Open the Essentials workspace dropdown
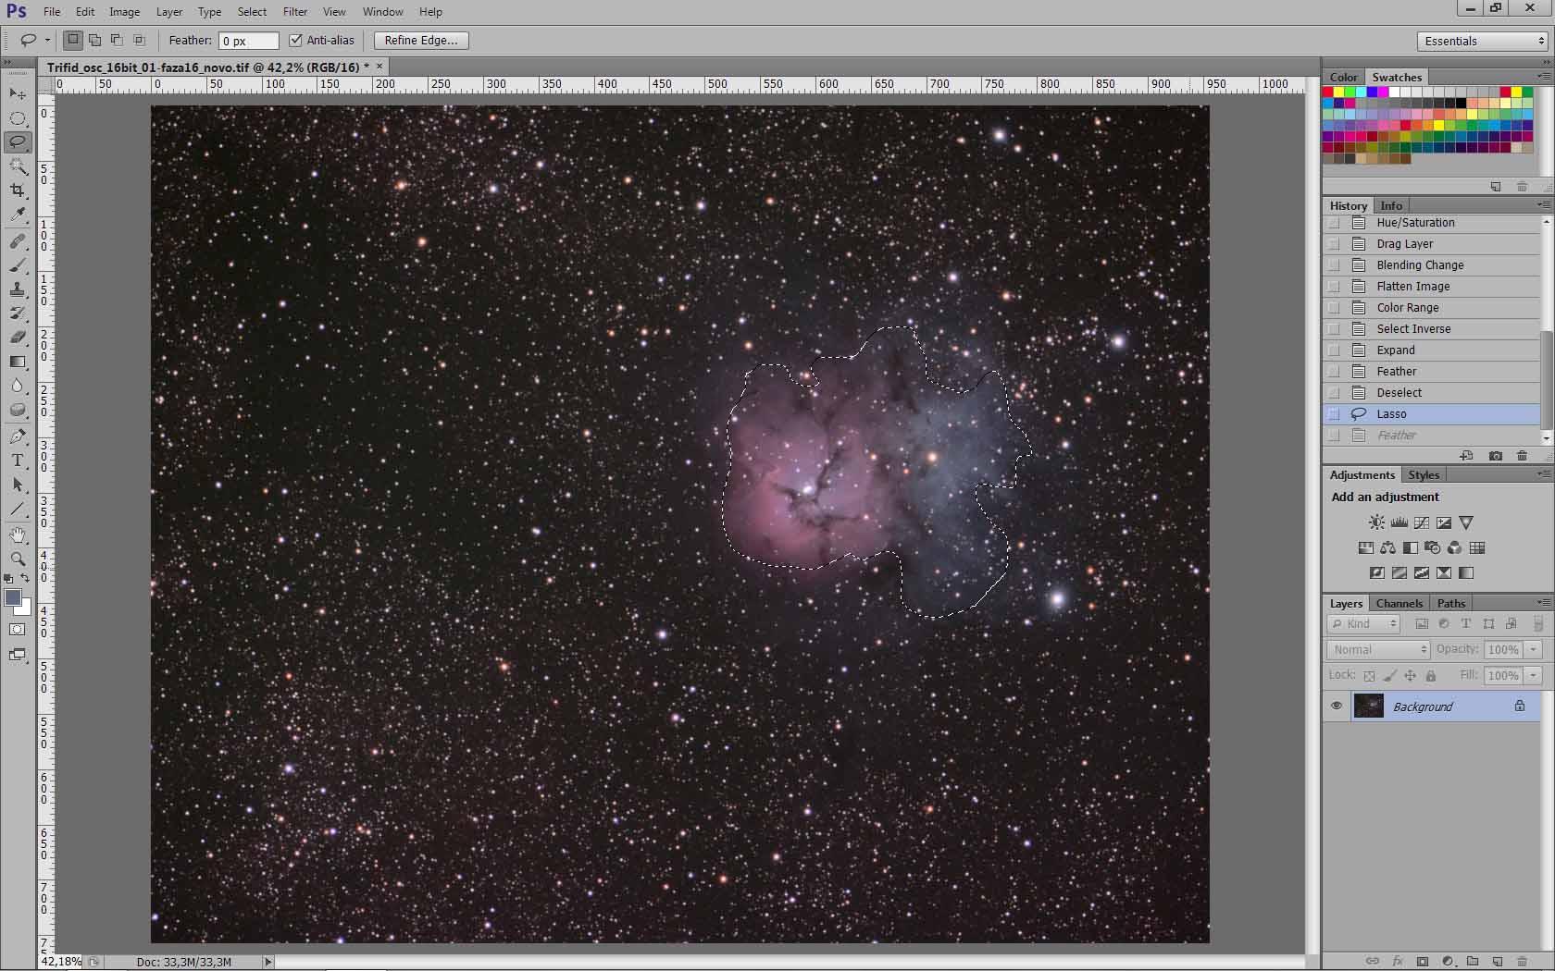The image size is (1555, 971). pyautogui.click(x=1482, y=41)
